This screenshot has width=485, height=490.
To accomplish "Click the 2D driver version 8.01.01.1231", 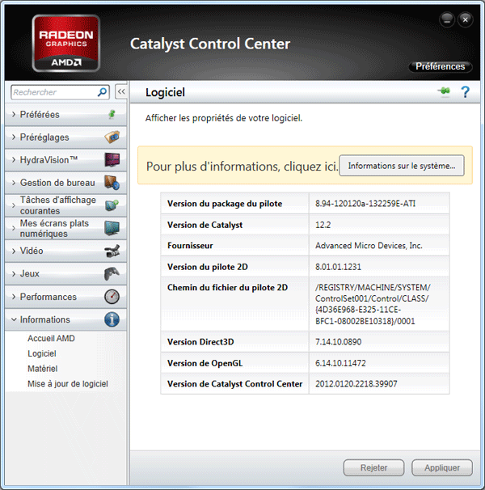I will point(338,267).
